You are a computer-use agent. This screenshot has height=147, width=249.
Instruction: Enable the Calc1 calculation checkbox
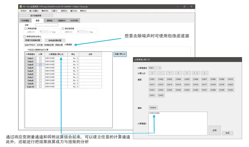pos(40,58)
